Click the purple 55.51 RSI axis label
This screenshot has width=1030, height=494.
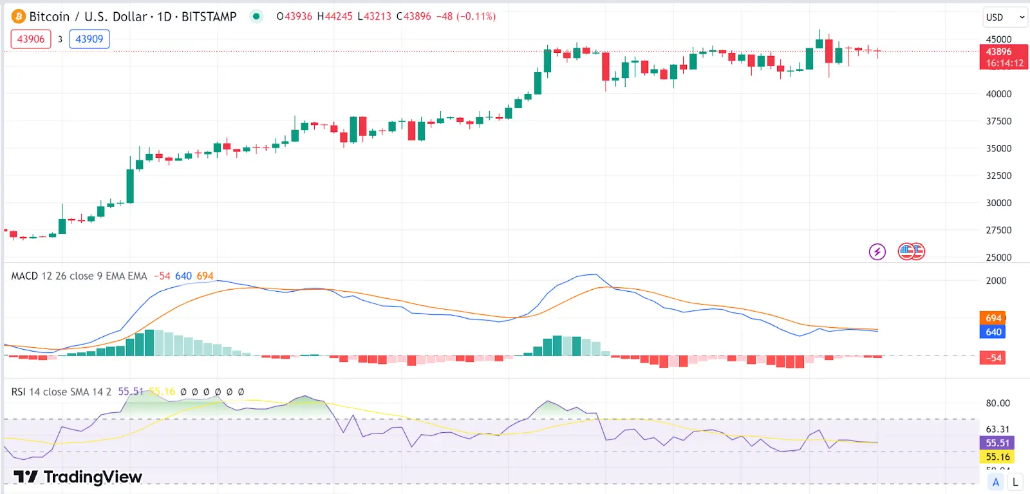click(x=997, y=443)
